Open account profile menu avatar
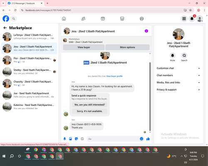Image resolution: width=208 pixels, height=166 pixels. click(200, 19)
